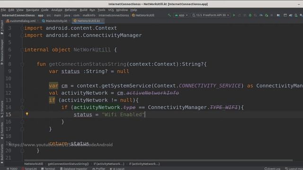Click the Attach Debugger to process icon

267,15
